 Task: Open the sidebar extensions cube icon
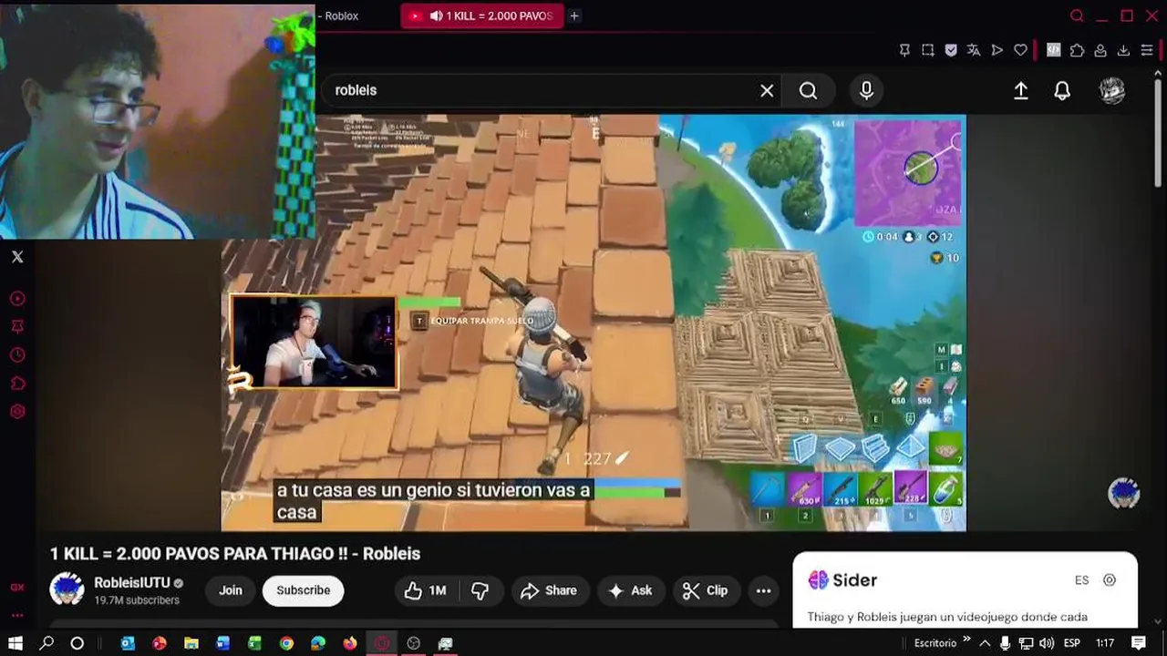(17, 384)
